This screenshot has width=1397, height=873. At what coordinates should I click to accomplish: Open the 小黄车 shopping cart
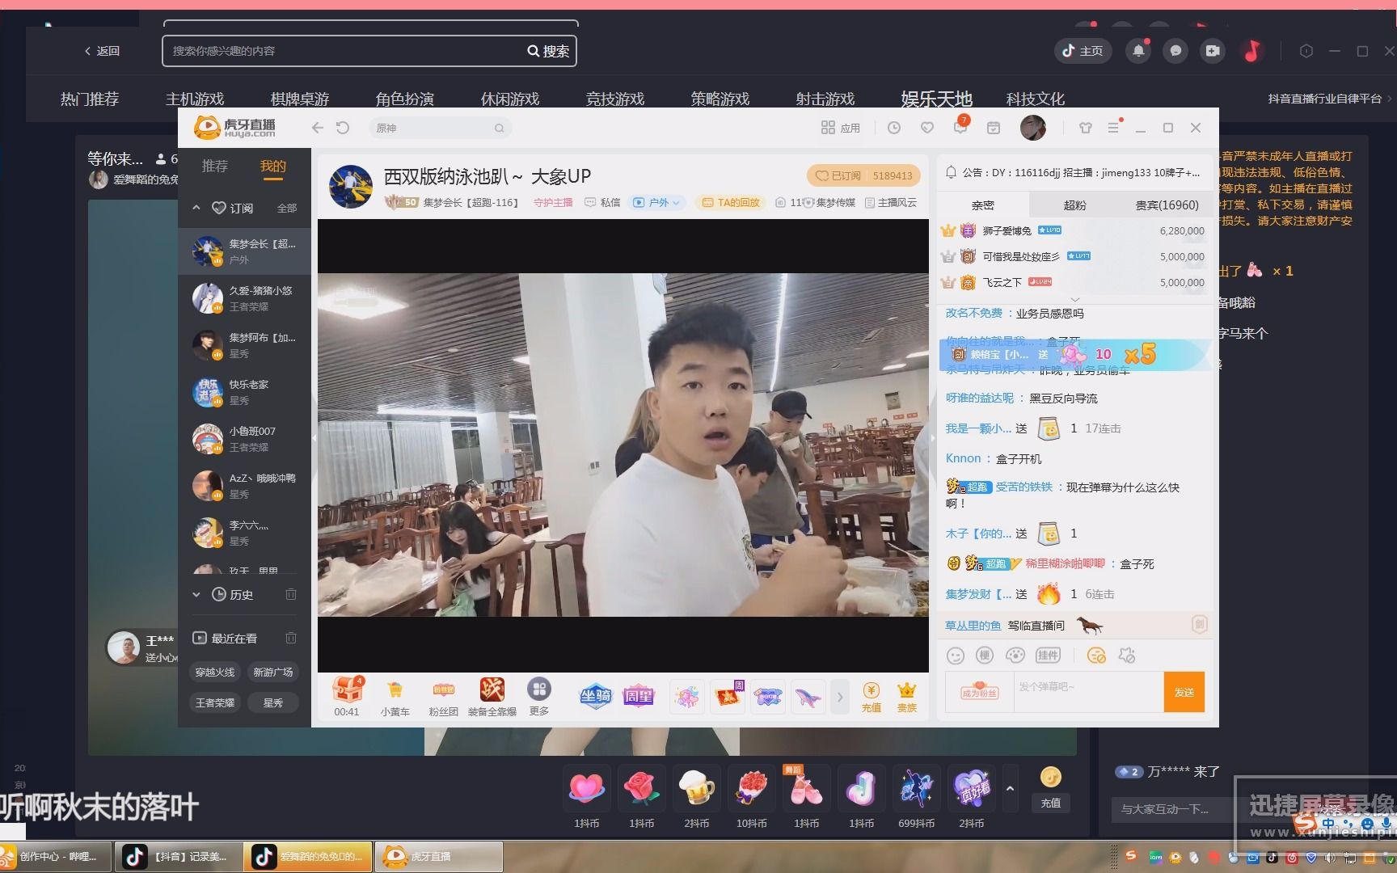[395, 696]
